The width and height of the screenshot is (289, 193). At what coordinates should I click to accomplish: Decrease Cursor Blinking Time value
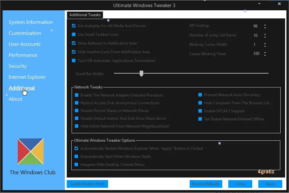265,55
